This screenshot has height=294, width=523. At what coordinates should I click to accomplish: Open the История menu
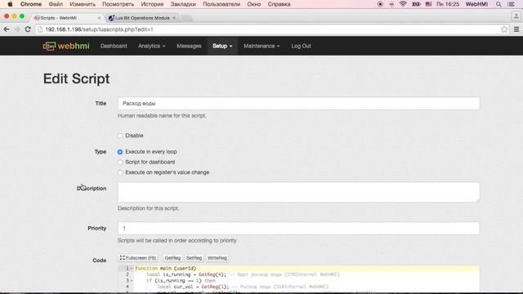152,4
